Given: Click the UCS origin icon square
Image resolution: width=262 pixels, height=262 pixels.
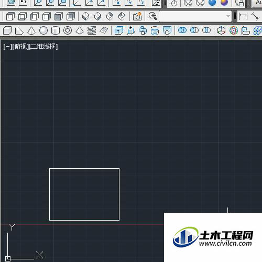Looking at the screenshot, I should pyautogui.click(x=8, y=259).
